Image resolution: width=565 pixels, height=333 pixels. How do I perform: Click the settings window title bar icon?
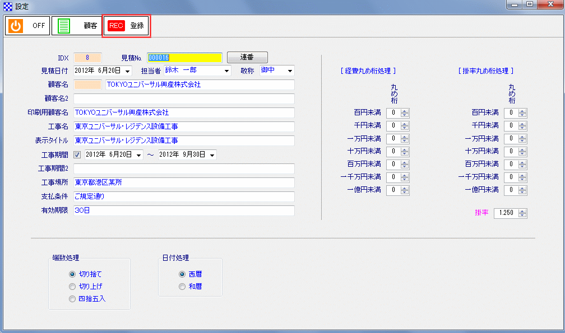tap(7, 6)
